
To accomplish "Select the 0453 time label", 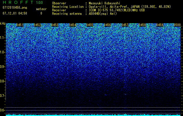I will click(x=55, y=25).
